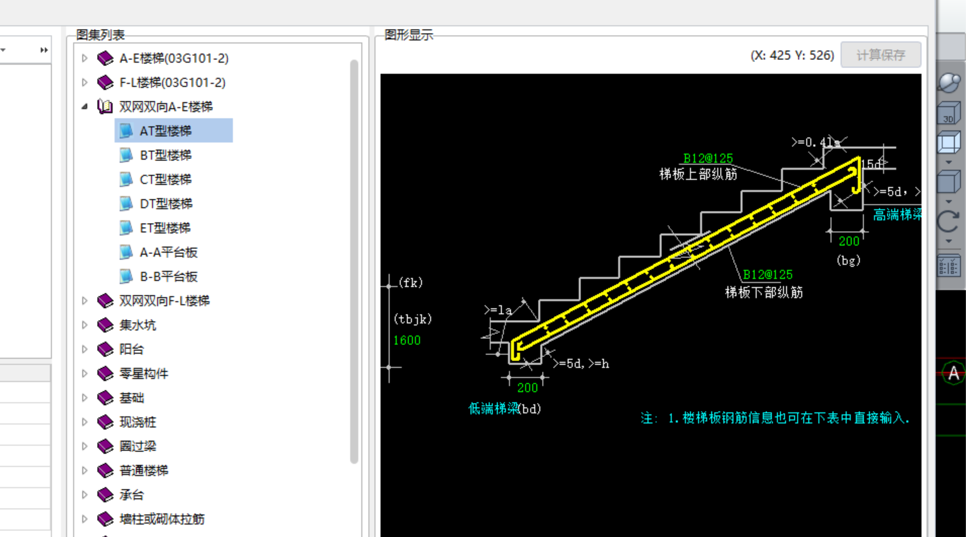
Task: Click the book icon beside 现浇桩
Action: (x=105, y=422)
